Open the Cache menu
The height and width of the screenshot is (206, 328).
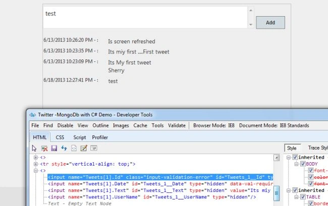[140, 125]
